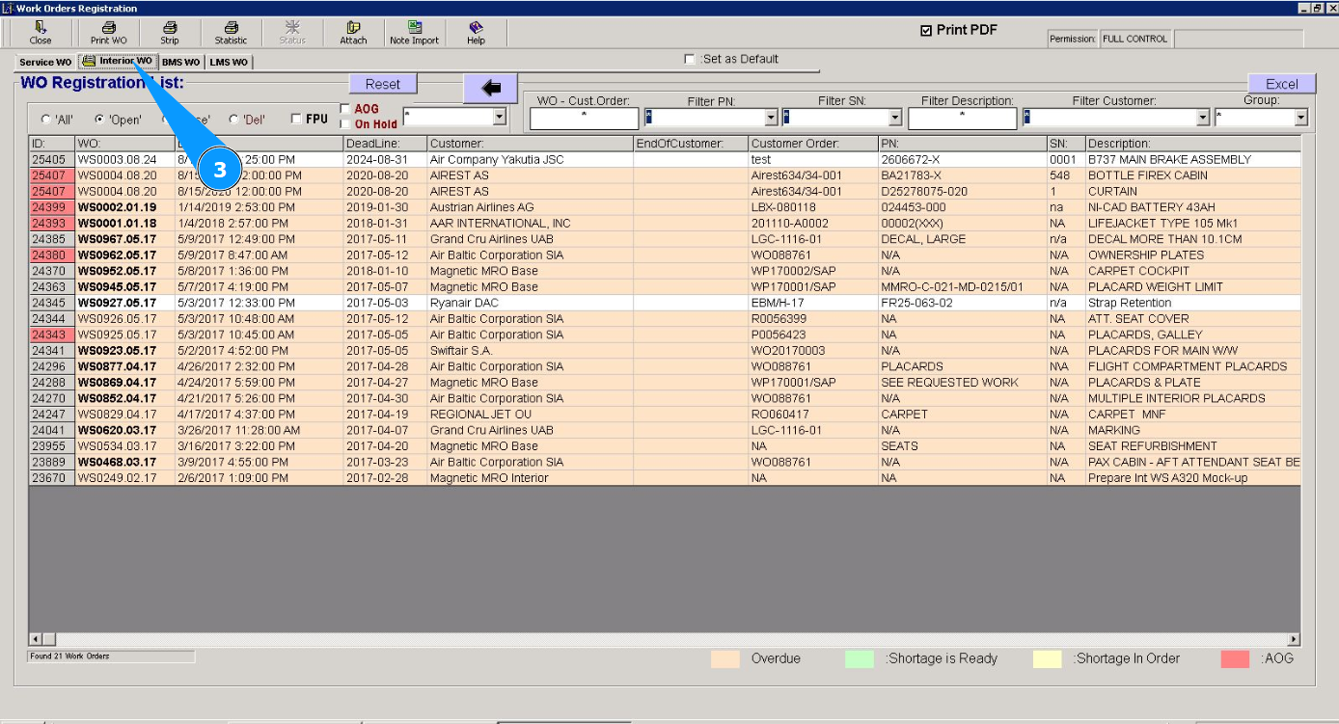Switch to the Service WO tab
The width and height of the screenshot is (1339, 724).
click(44, 63)
